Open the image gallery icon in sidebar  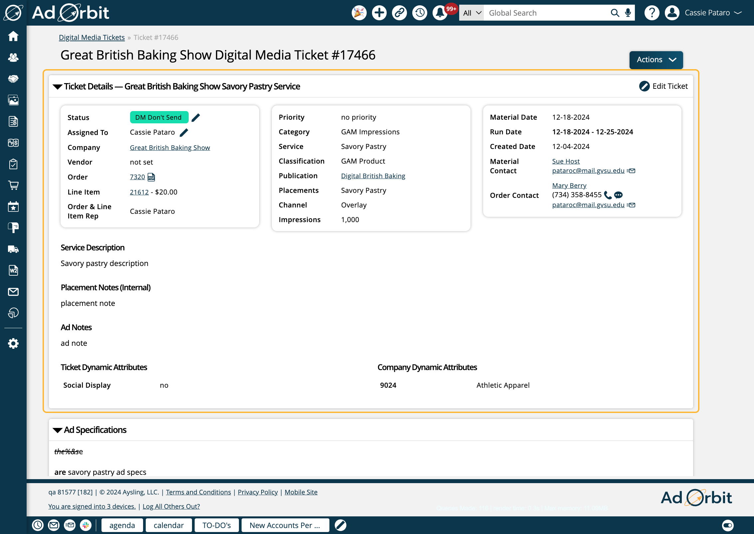[x=13, y=100]
